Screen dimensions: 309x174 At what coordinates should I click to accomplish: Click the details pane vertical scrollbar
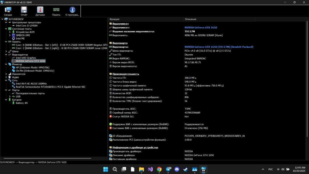[x=307, y=79]
